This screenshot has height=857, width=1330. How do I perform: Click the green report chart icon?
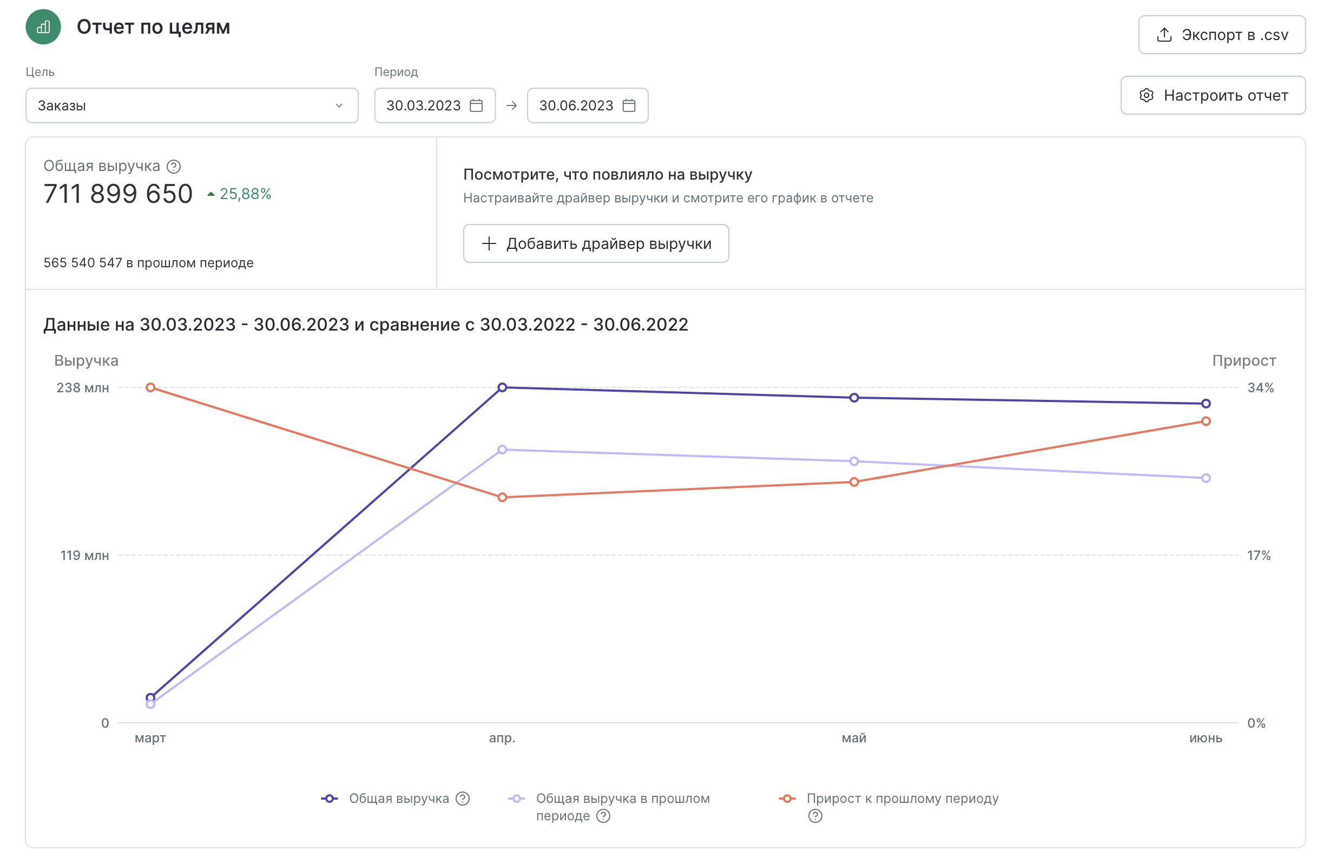click(43, 27)
